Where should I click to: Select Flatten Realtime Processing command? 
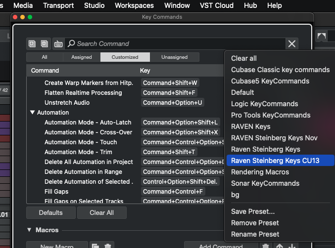point(83,93)
